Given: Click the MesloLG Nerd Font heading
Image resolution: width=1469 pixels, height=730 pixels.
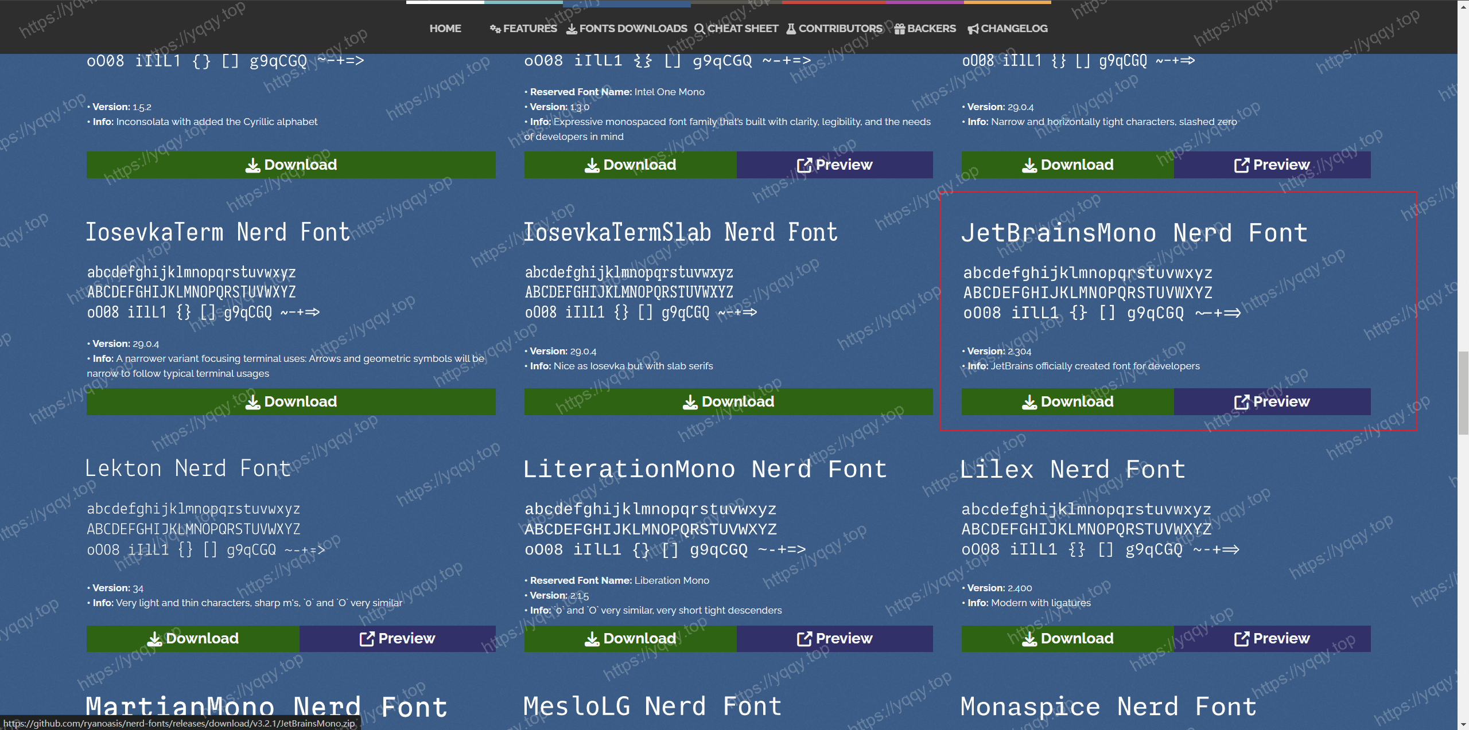Looking at the screenshot, I should [652, 706].
